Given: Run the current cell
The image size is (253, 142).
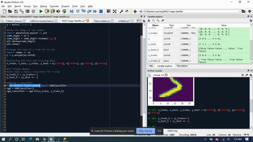Looking at the screenshot, I should (47, 11).
